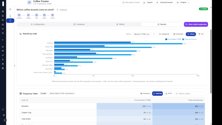Click the globe language icon in the sidebar
222x125 pixels.
pyautogui.click(x=4, y=115)
